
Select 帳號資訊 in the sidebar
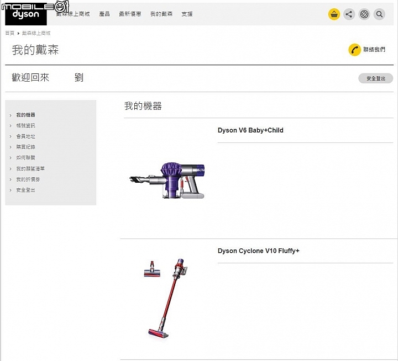(25, 125)
